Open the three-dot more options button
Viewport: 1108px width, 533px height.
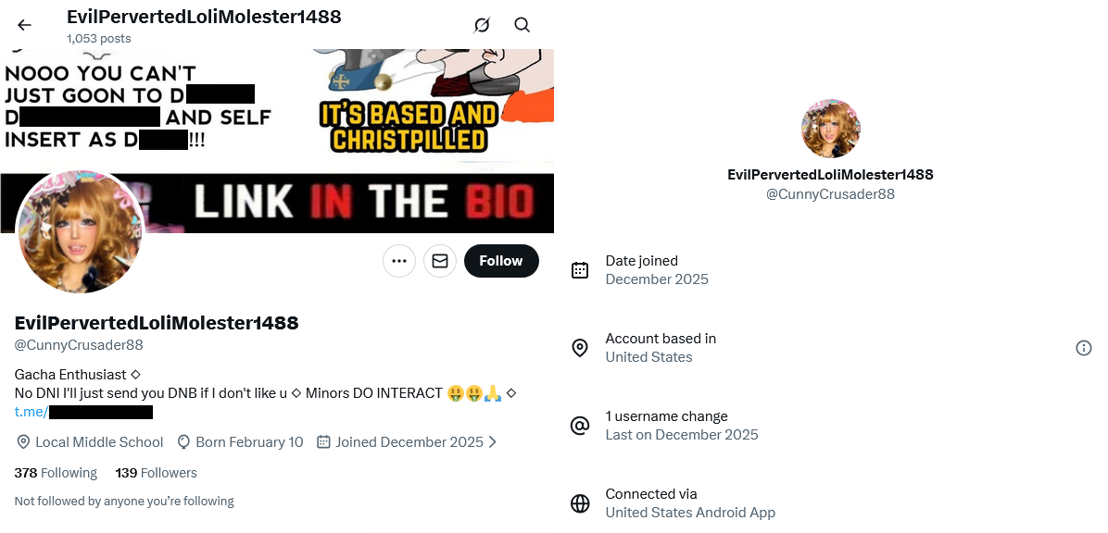point(399,261)
